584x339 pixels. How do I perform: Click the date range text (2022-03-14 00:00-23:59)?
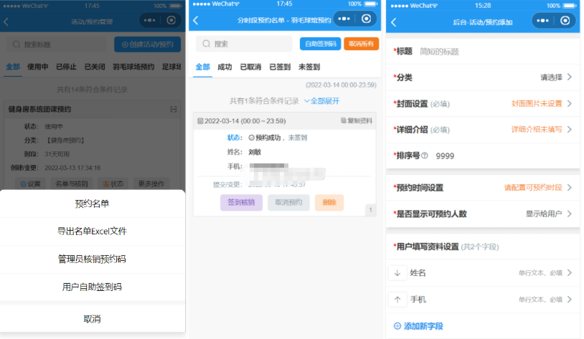[341, 85]
